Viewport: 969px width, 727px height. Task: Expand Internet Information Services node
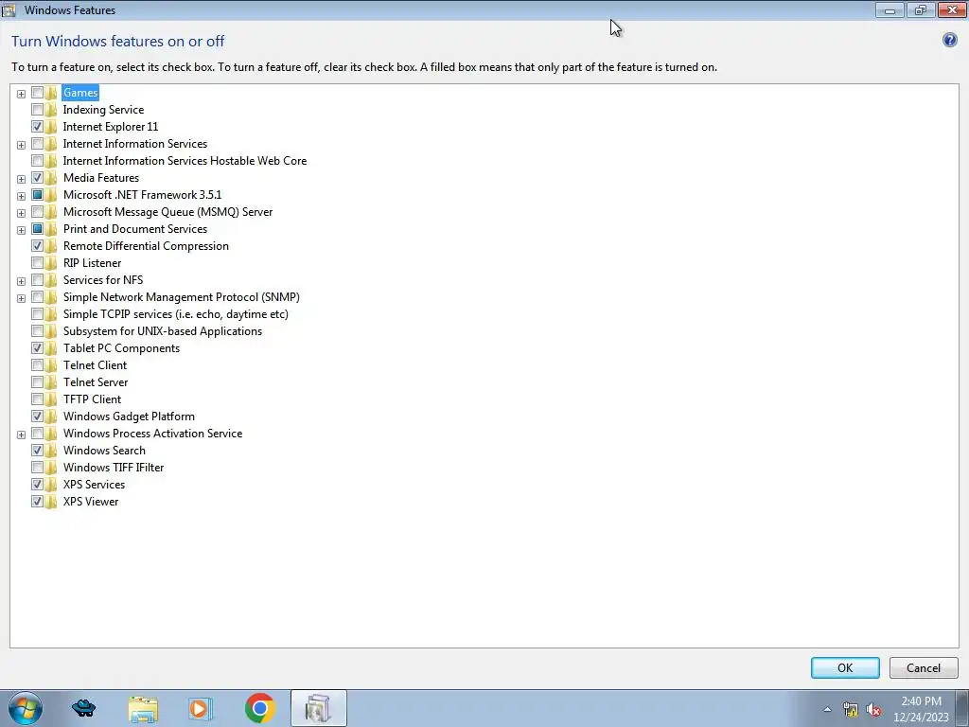21,145
